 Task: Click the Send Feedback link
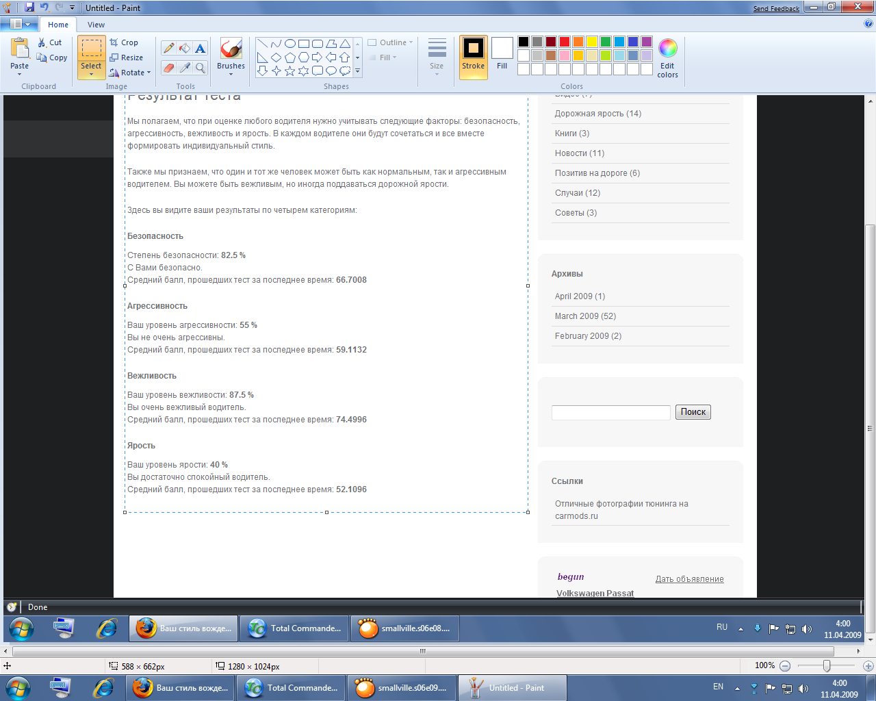pyautogui.click(x=776, y=8)
